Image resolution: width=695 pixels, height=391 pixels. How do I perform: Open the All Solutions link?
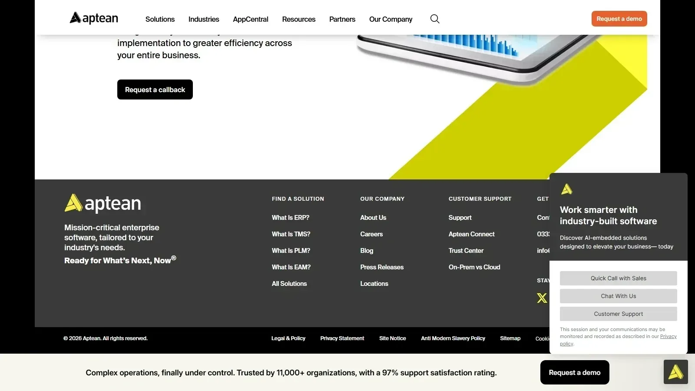pos(289,284)
